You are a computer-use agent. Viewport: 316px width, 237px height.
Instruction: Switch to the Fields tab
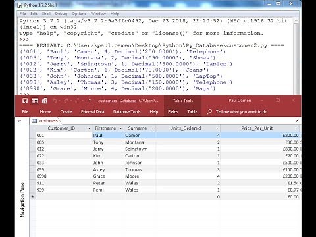click(x=173, y=111)
